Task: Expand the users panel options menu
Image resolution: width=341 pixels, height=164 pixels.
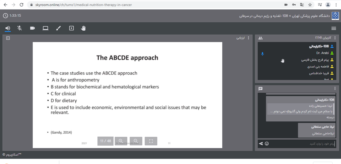Action: [335, 38]
